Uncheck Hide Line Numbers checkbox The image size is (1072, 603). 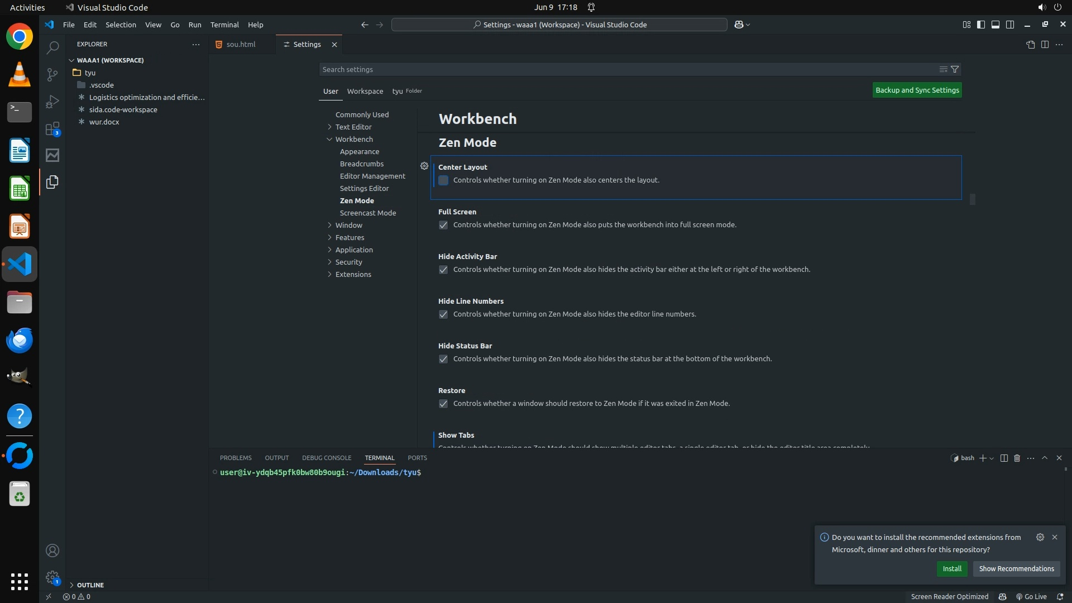pyautogui.click(x=443, y=314)
